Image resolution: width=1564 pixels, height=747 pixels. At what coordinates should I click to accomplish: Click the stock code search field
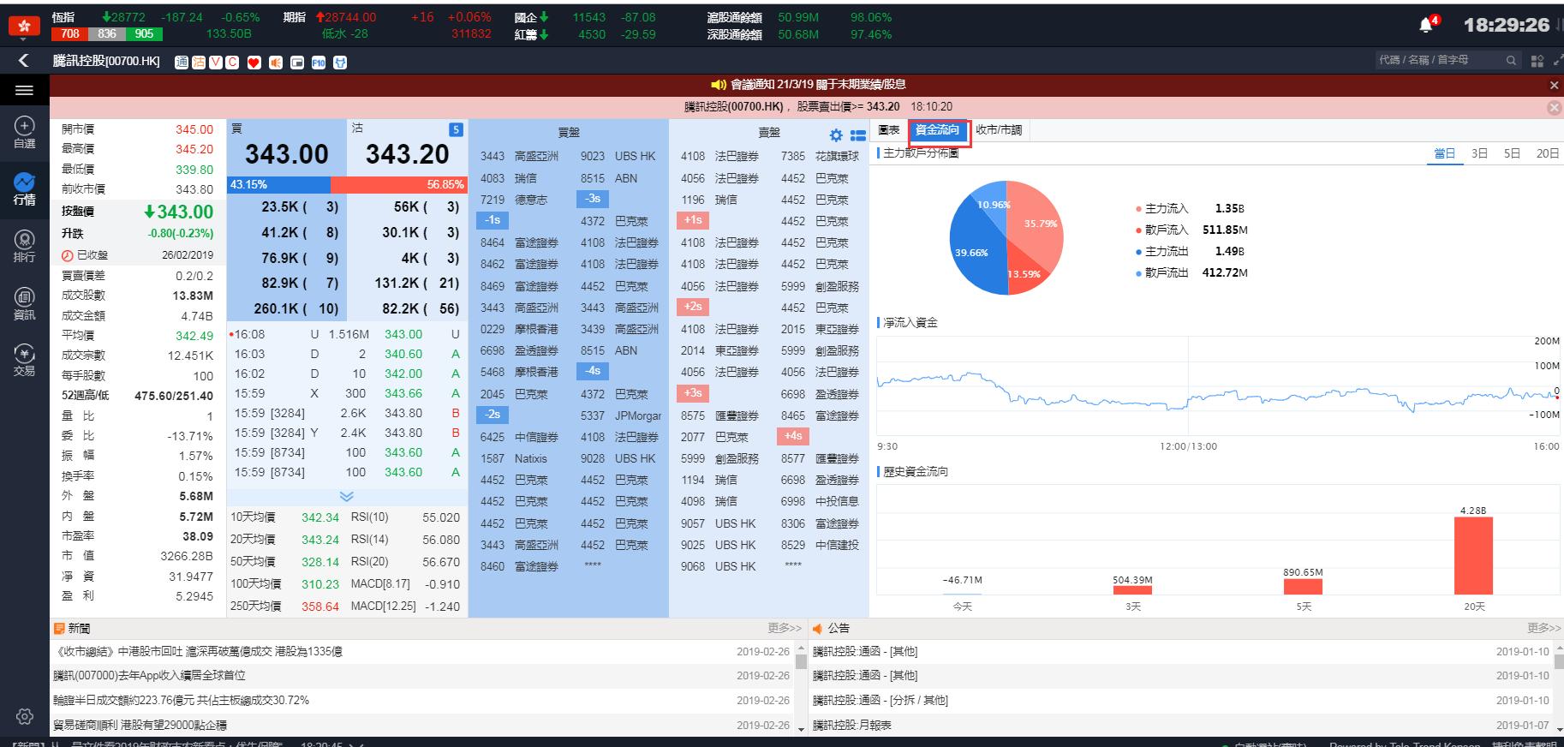pyautogui.click(x=1439, y=60)
